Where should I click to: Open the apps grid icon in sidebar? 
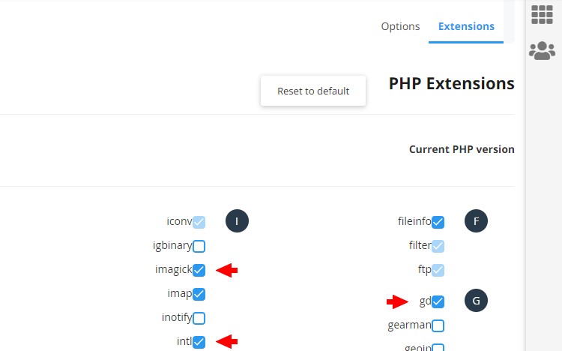click(542, 15)
